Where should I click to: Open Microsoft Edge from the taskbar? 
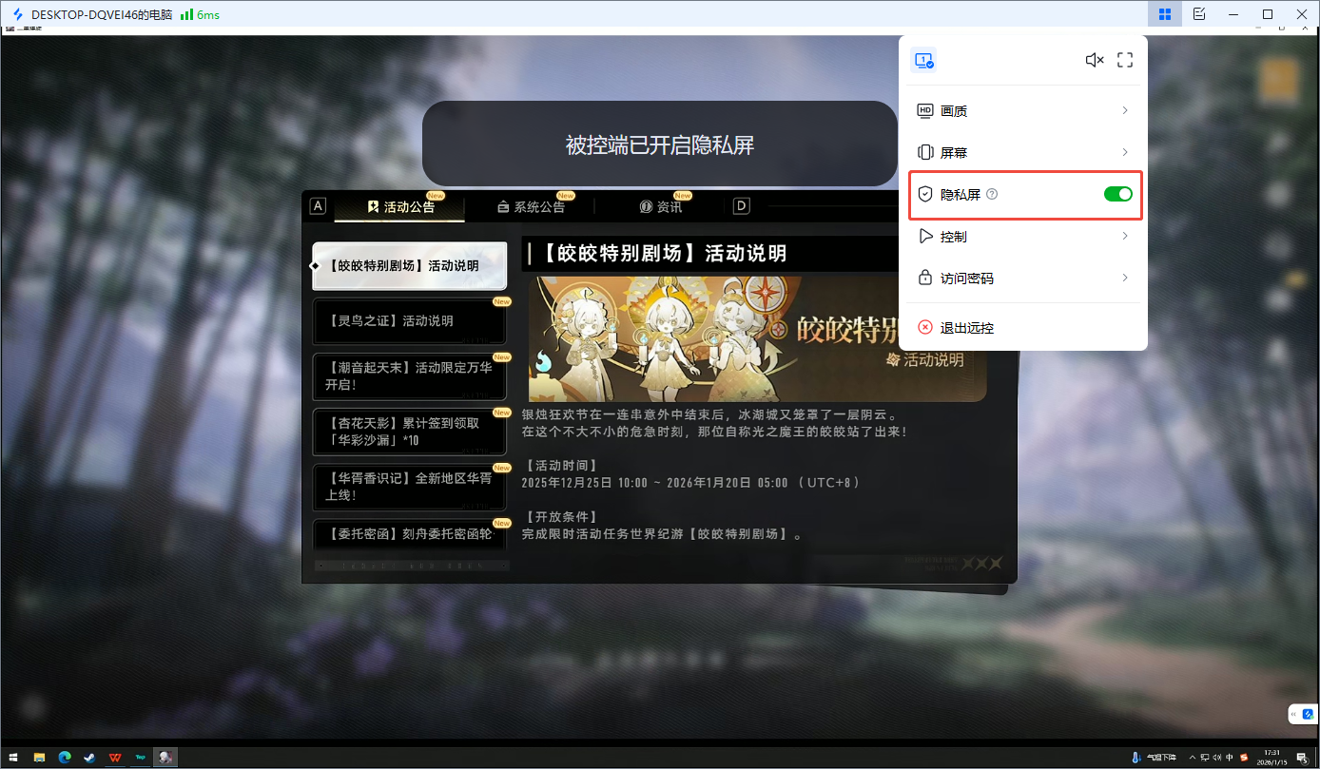tap(65, 758)
